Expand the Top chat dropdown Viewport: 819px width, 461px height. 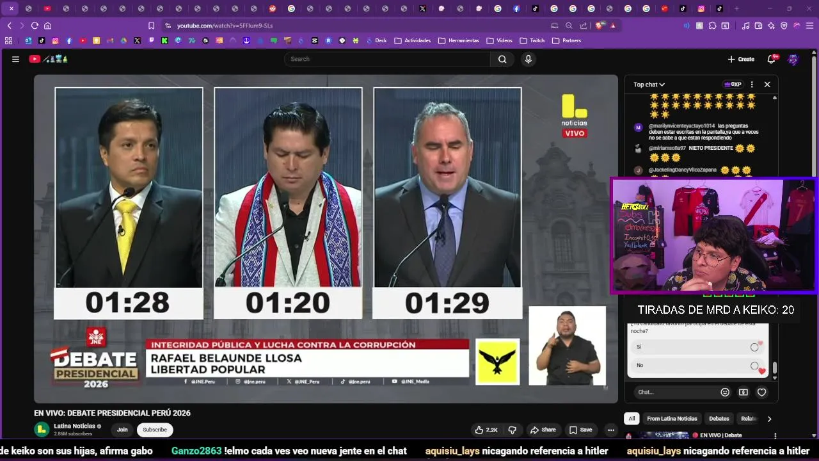pyautogui.click(x=649, y=85)
